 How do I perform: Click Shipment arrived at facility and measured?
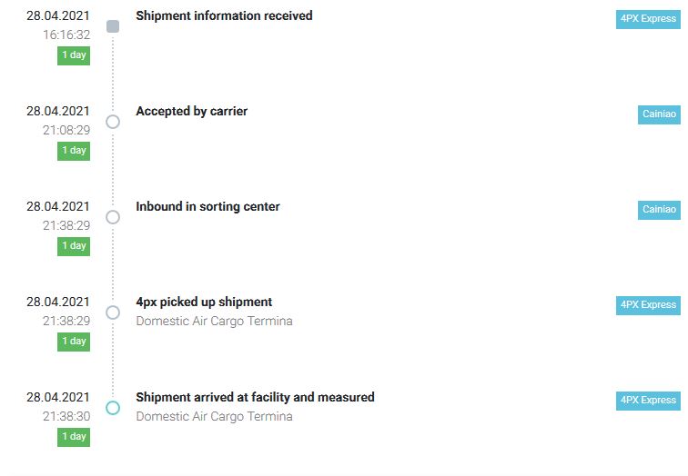pos(255,397)
